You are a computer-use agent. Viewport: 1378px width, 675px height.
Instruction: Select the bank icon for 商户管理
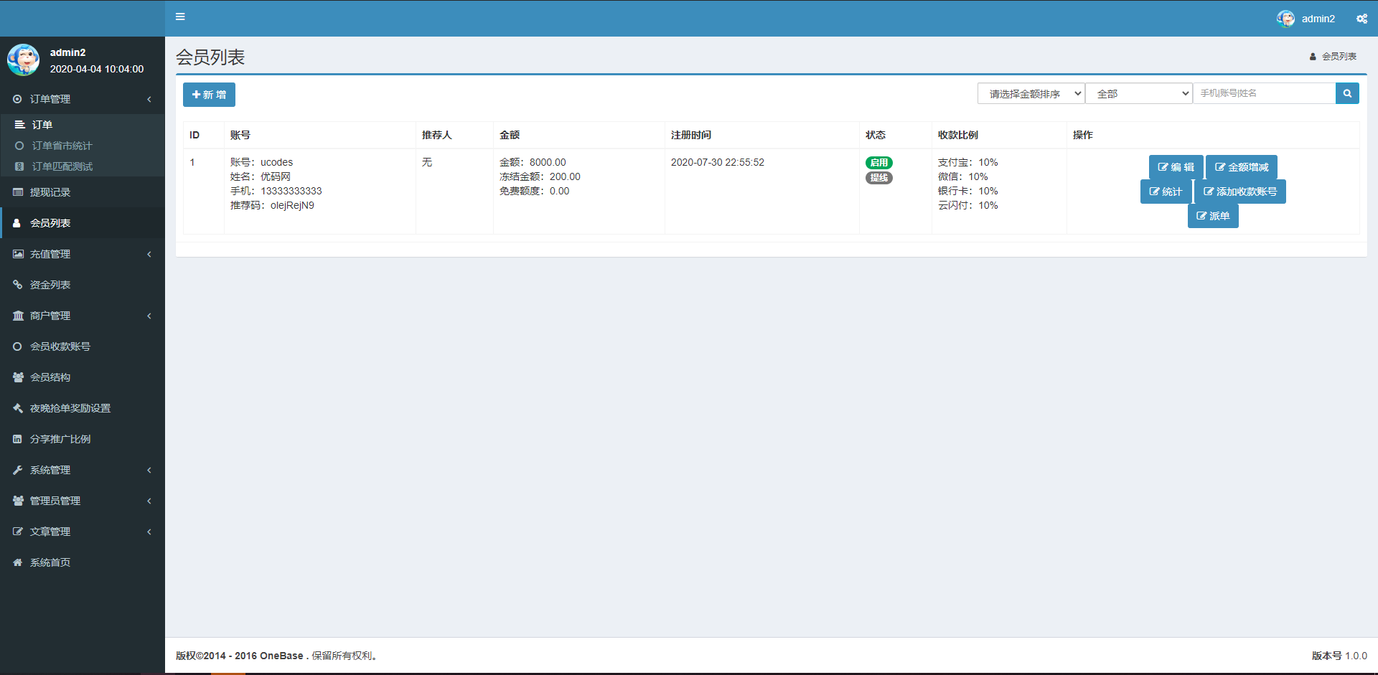18,315
